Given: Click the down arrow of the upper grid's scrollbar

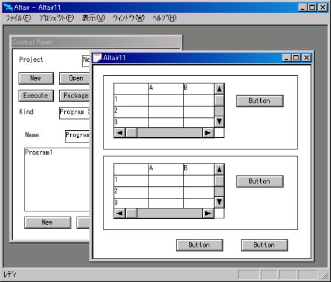Looking at the screenshot, I should (219, 121).
